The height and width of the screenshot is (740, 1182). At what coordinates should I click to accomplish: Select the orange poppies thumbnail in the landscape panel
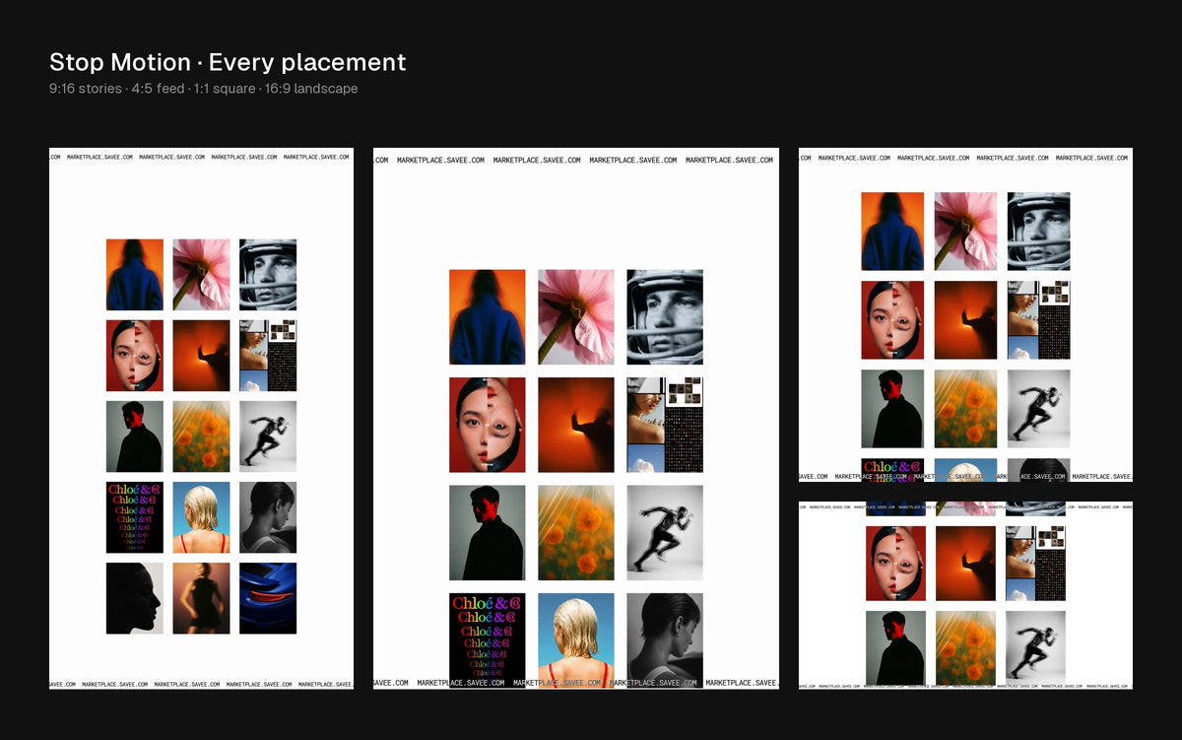pyautogui.click(x=965, y=647)
